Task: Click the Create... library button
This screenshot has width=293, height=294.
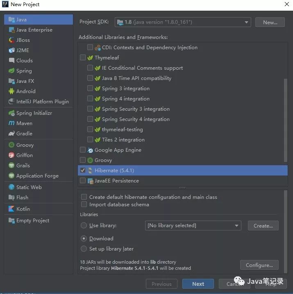Action: click(x=263, y=226)
